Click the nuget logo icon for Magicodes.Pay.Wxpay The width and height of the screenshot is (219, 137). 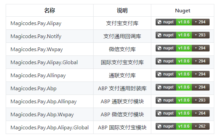click(x=159, y=48)
